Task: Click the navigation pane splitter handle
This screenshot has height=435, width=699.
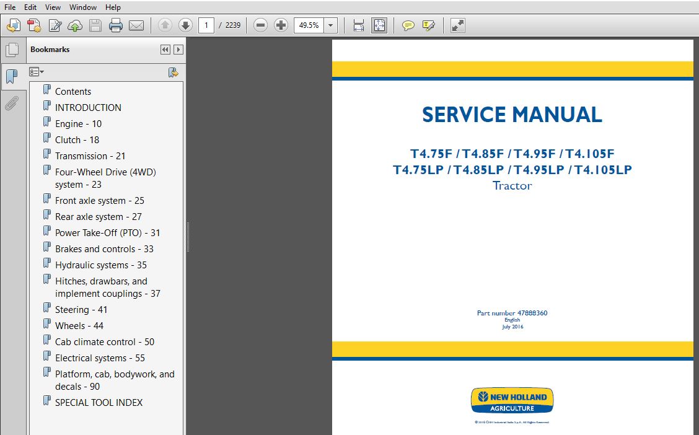Action: 188,237
